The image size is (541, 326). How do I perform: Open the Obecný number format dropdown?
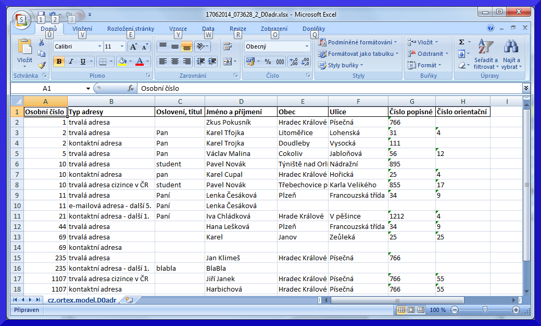307,46
